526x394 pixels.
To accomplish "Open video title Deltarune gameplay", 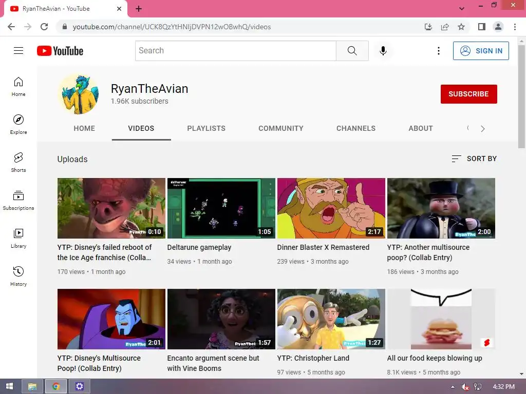I will pos(199,247).
